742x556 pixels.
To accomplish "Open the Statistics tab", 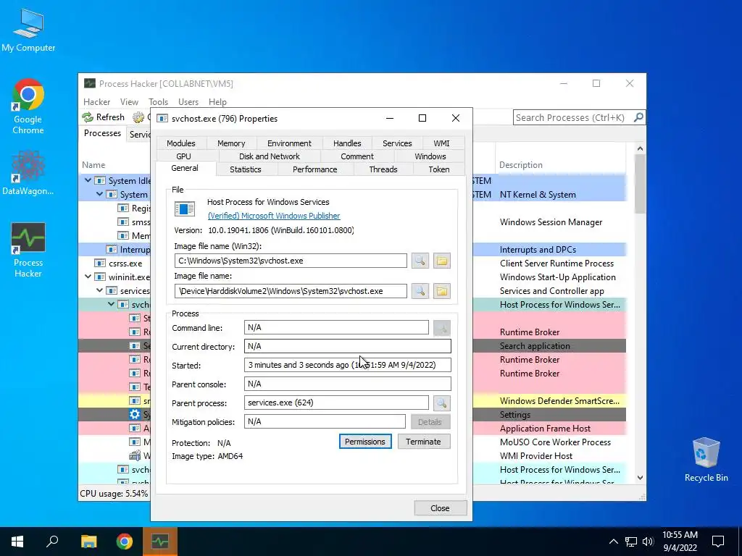I will [246, 169].
